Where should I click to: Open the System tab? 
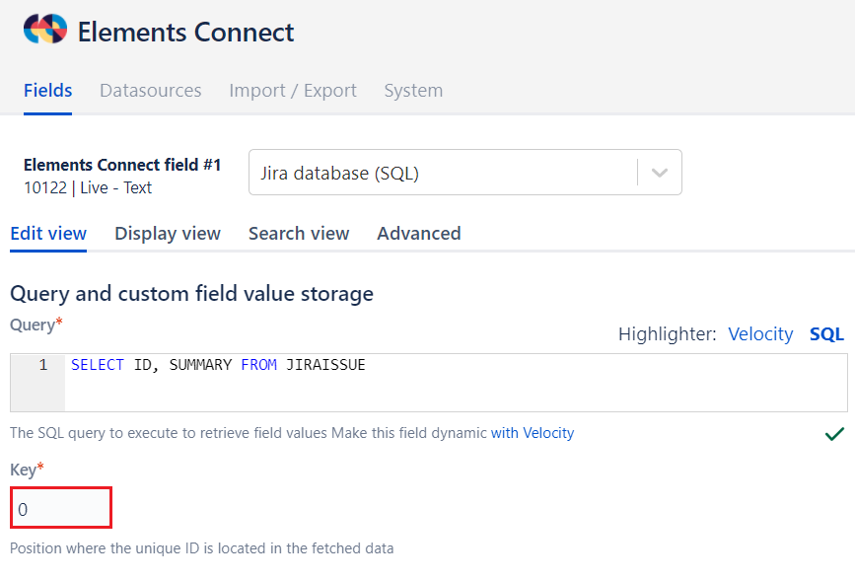point(413,91)
